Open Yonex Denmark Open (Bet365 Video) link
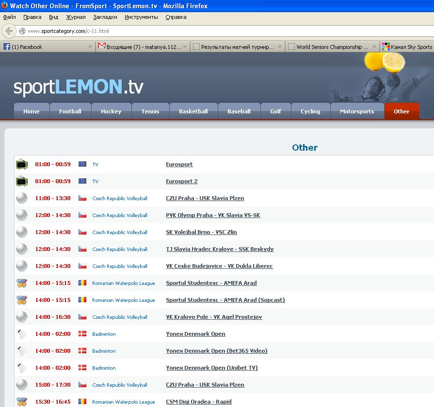 pyautogui.click(x=217, y=351)
